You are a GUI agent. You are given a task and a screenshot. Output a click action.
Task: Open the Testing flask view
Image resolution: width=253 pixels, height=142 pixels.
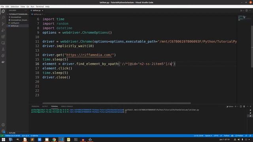point(3,49)
